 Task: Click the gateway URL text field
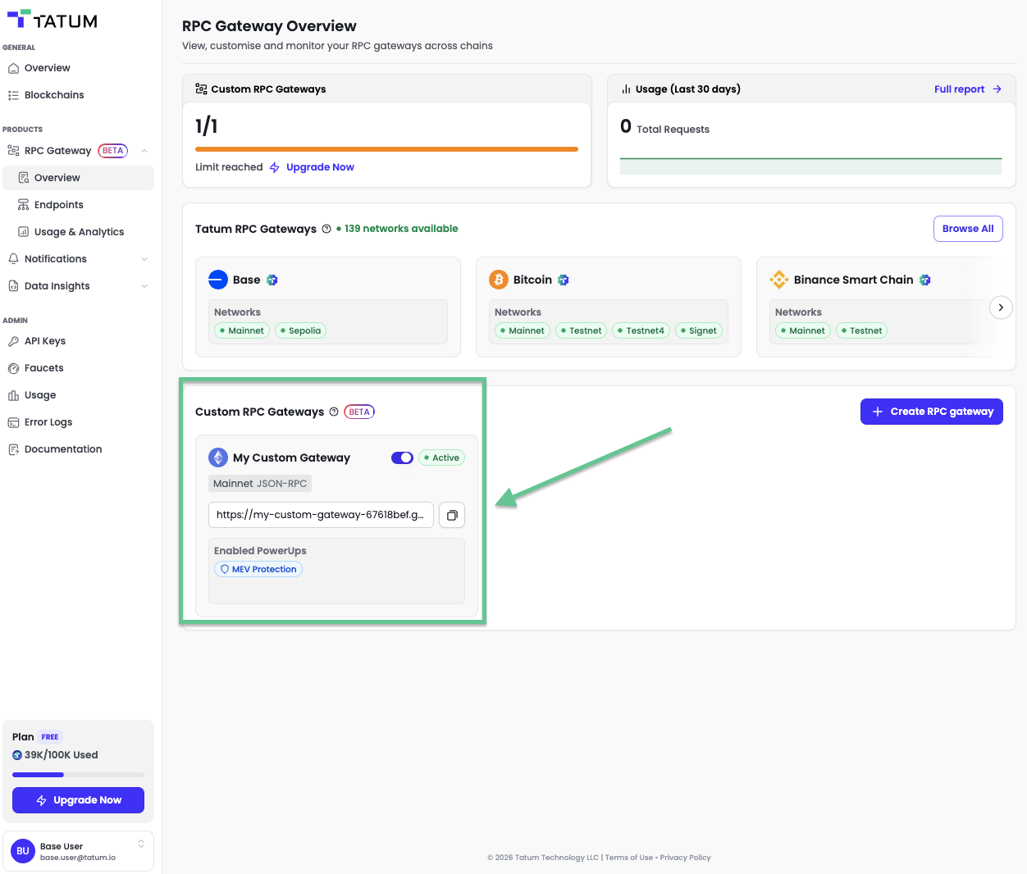click(320, 515)
